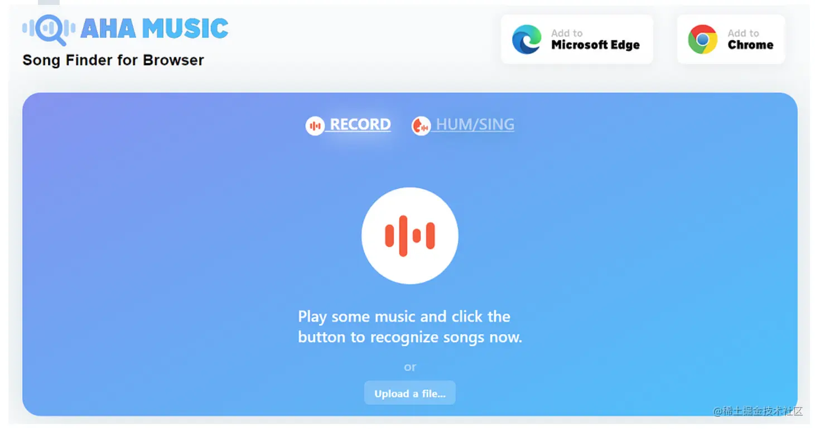The width and height of the screenshot is (815, 429).
Task: Open the AHA MUSIC title text link
Action: pos(155,29)
